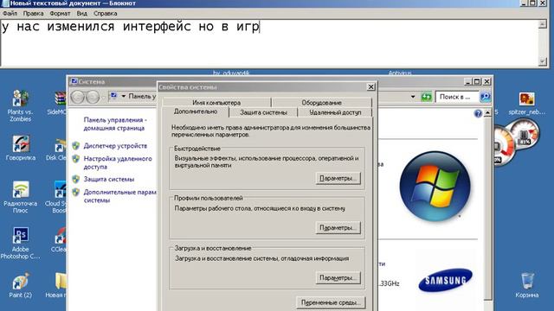Click the refresh icon in Система address bar
Viewport: 554px width, 311px height.
[x=427, y=97]
